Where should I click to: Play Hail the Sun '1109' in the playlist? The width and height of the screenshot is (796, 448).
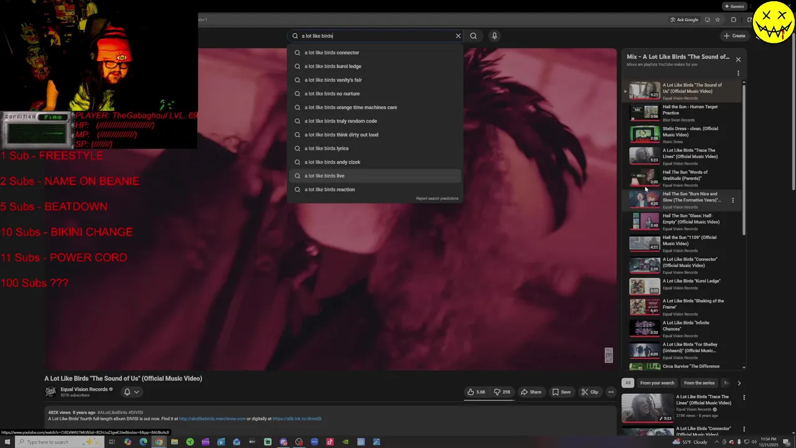(681, 243)
